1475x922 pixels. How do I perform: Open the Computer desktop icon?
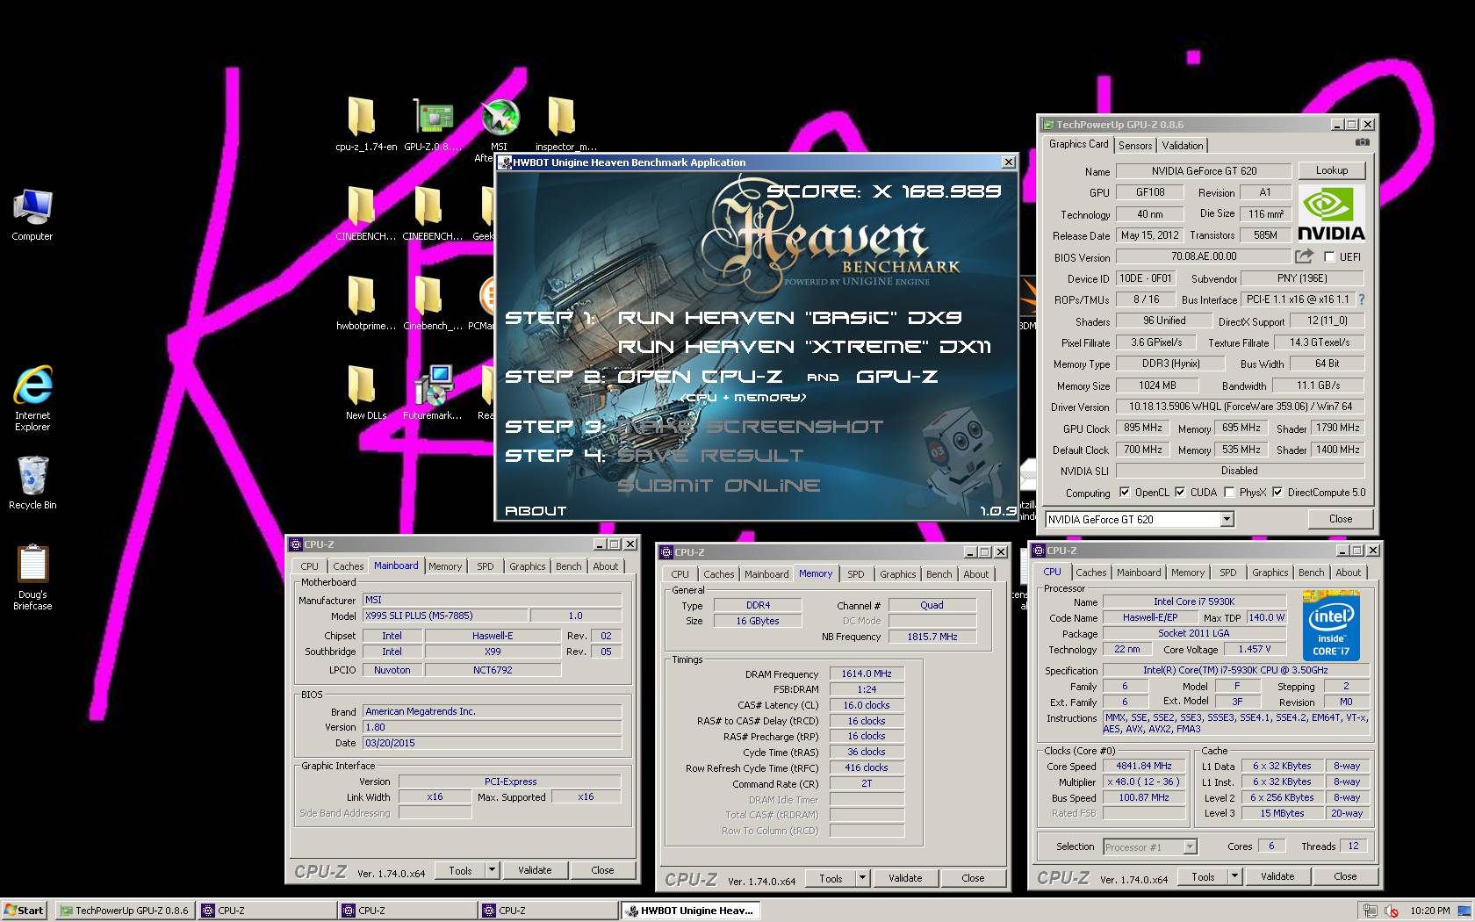[32, 208]
